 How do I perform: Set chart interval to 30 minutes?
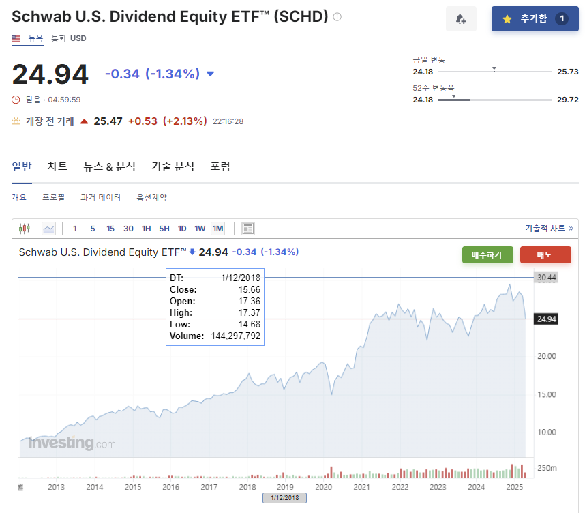coord(128,229)
